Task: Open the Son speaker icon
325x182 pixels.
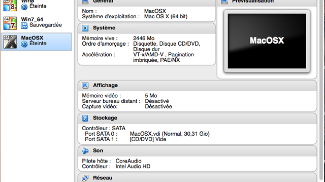Action: coord(85,151)
